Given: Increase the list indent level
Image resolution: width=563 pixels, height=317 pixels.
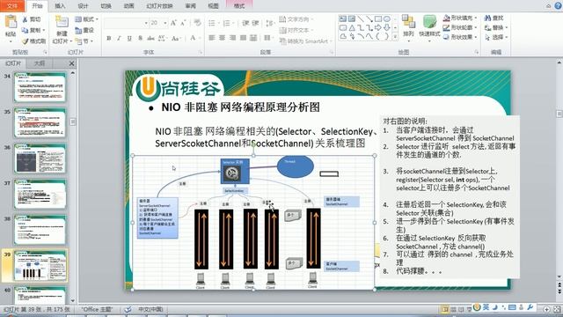Looking at the screenshot, I should [x=255, y=23].
